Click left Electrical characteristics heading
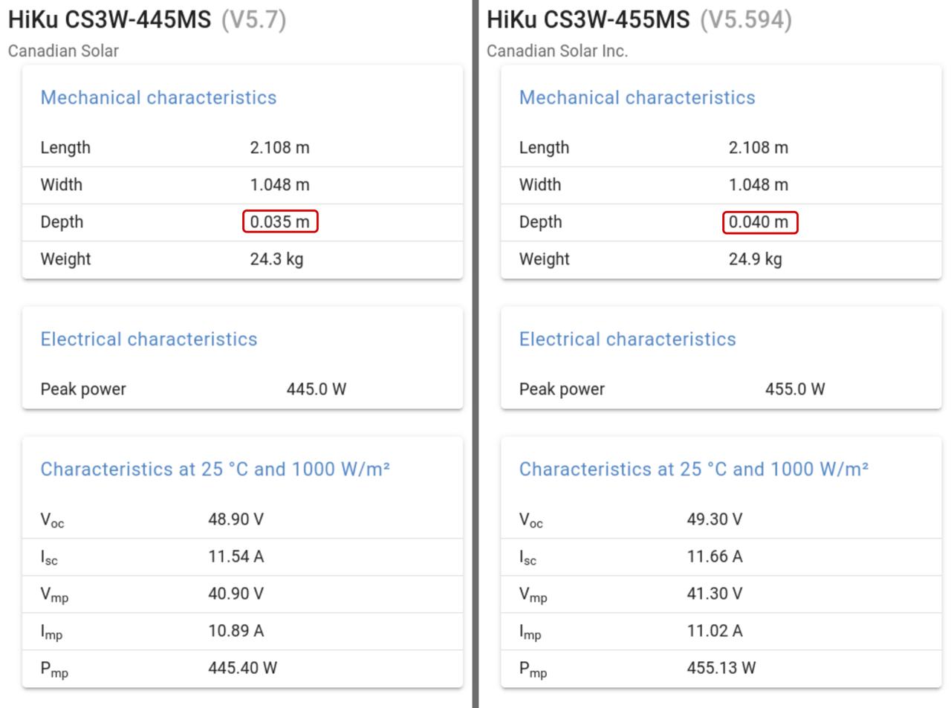The width and height of the screenshot is (951, 708). [x=149, y=340]
